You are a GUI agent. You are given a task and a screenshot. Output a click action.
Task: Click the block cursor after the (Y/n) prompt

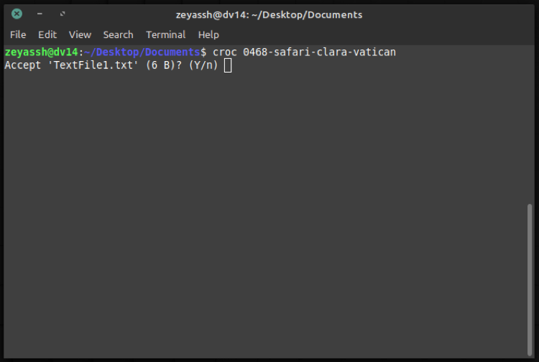click(x=228, y=65)
